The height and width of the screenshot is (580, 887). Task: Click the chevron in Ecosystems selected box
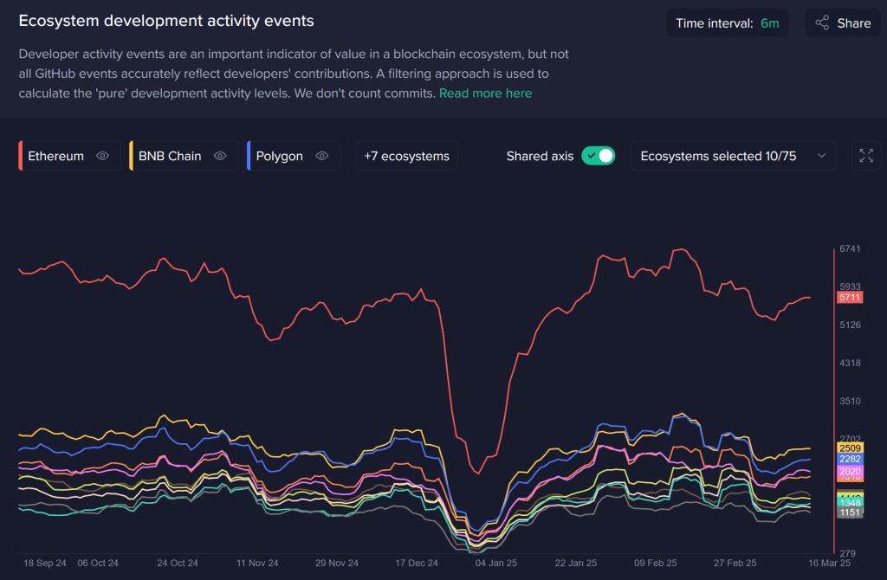[x=821, y=156]
